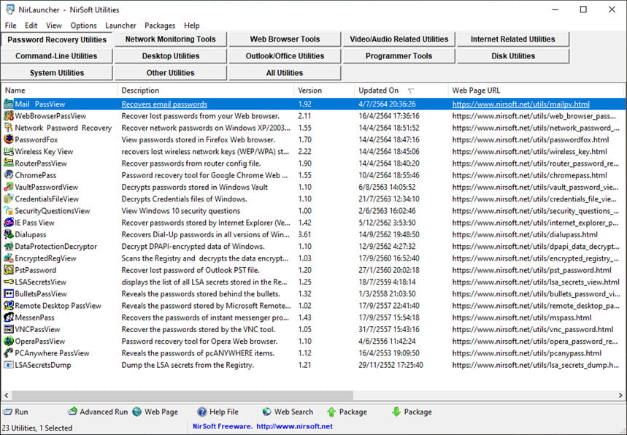Open Video/Audio Related Utilities tab
The image size is (627, 435).
pos(399,39)
